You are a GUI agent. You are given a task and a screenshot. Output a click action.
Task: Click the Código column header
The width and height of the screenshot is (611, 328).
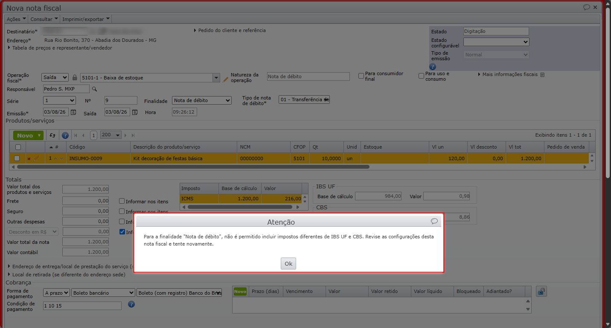(98, 147)
